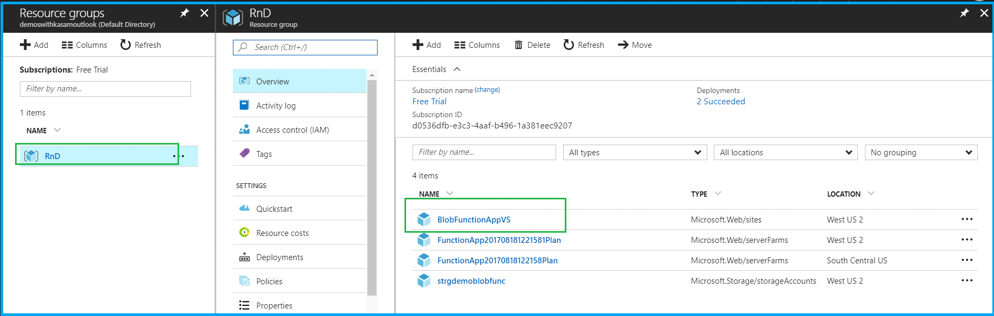This screenshot has width=994, height=316.
Task: Click the Add plus icon in Resource groups
Action: pyautogui.click(x=25, y=45)
